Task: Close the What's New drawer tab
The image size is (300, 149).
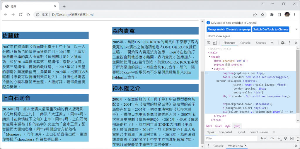Action: (x=246, y=146)
